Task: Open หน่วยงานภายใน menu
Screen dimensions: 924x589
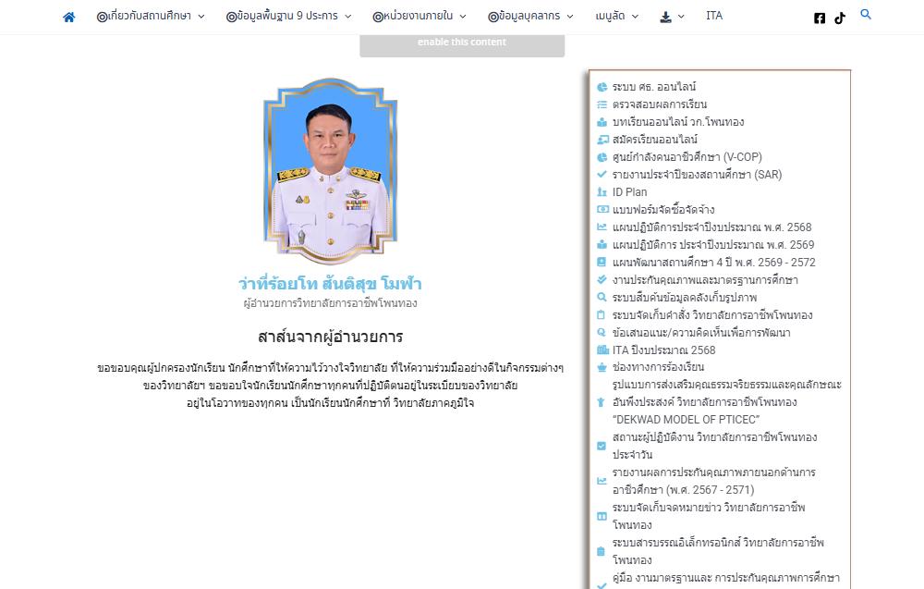Action: (413, 16)
